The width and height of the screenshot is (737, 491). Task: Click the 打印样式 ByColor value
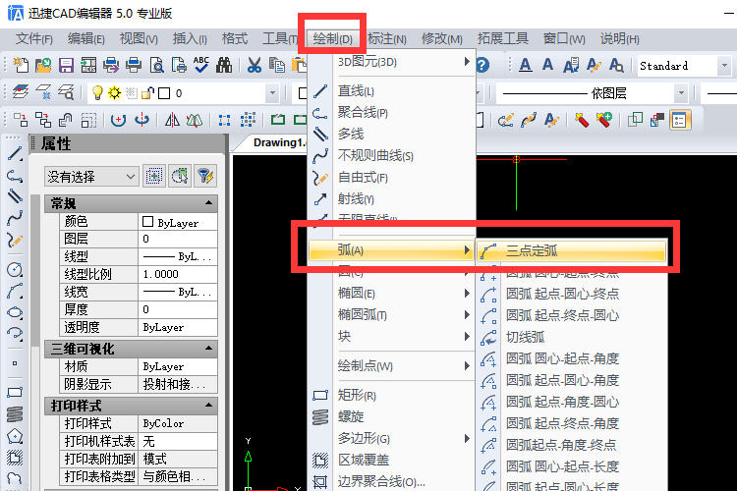178,423
